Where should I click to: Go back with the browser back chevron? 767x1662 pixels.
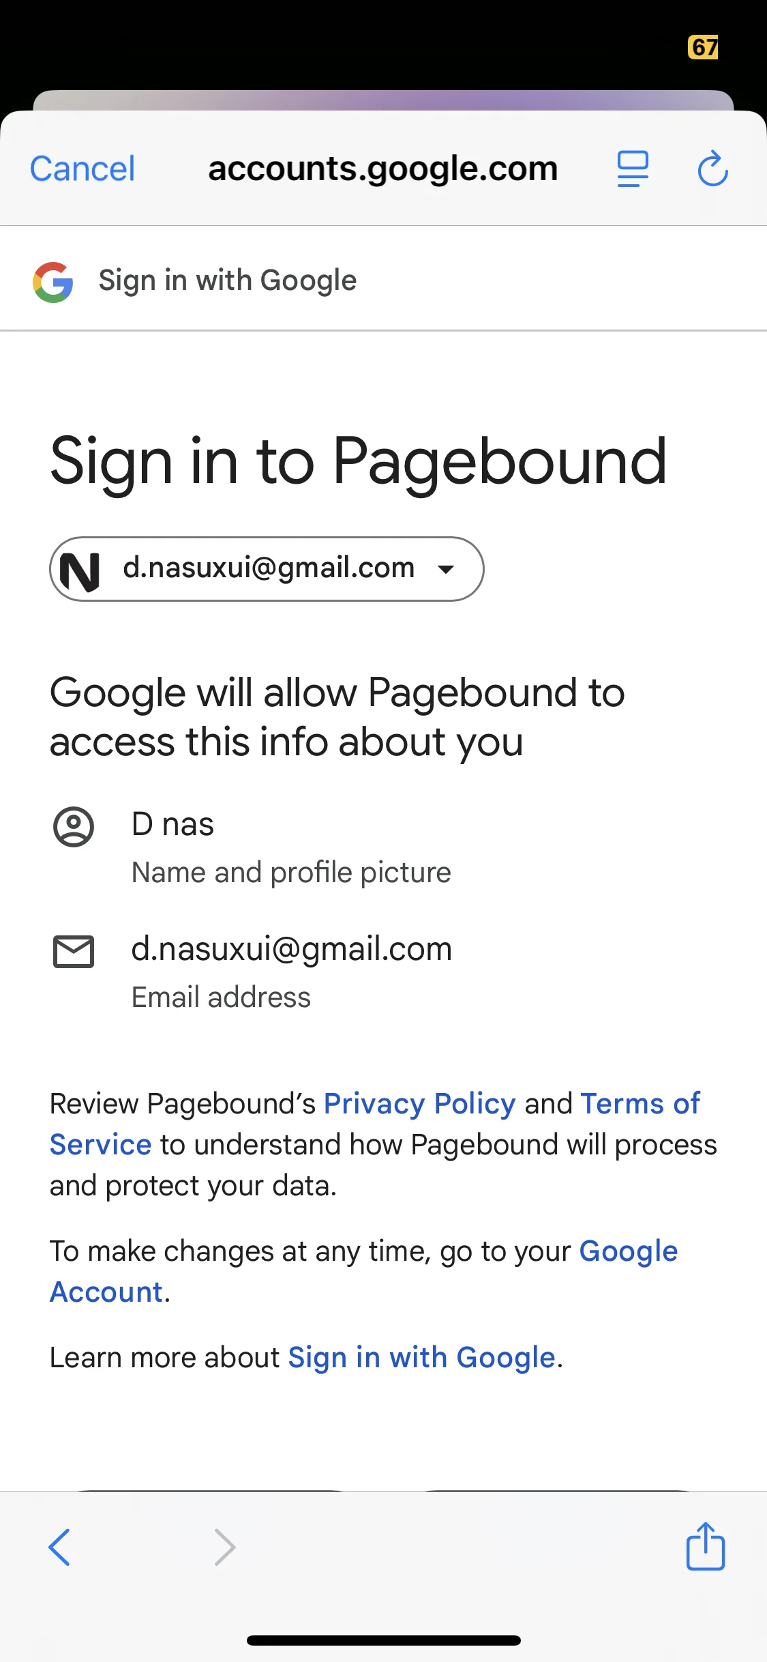pyautogui.click(x=59, y=1547)
